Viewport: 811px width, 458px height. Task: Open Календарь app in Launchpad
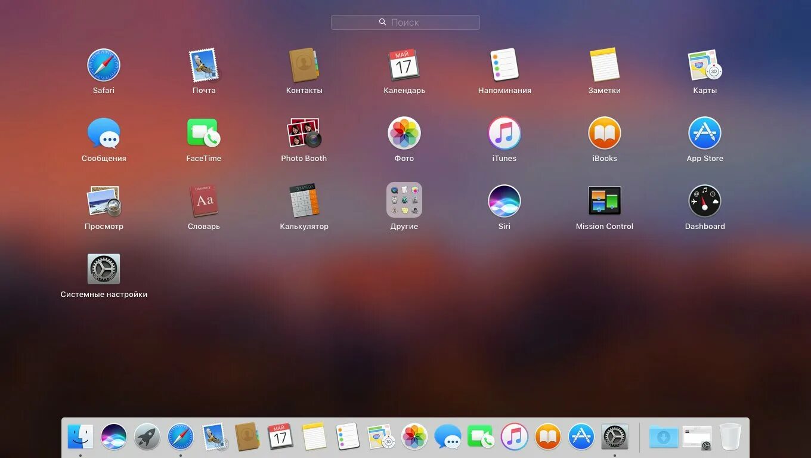pos(404,66)
